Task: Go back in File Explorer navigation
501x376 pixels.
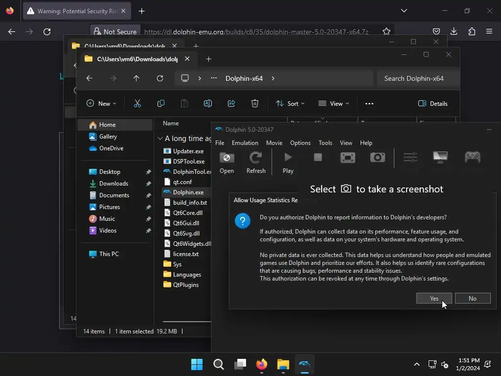Action: [x=90, y=78]
